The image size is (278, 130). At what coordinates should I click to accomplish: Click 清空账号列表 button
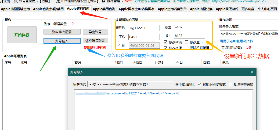(95, 41)
